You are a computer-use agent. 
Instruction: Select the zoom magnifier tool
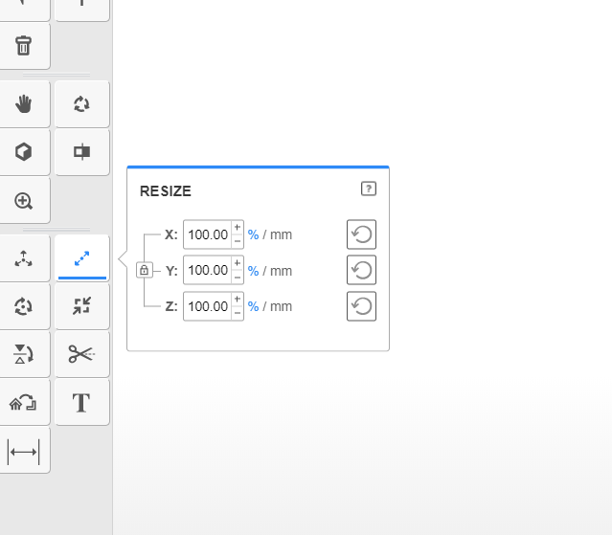tap(23, 201)
